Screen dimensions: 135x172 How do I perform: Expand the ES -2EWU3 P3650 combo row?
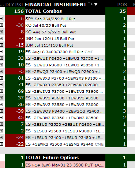[x=1, y=58]
